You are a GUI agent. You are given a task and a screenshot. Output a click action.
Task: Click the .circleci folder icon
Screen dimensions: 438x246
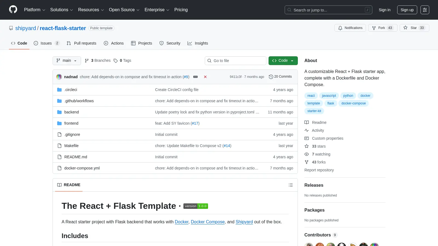point(59,90)
